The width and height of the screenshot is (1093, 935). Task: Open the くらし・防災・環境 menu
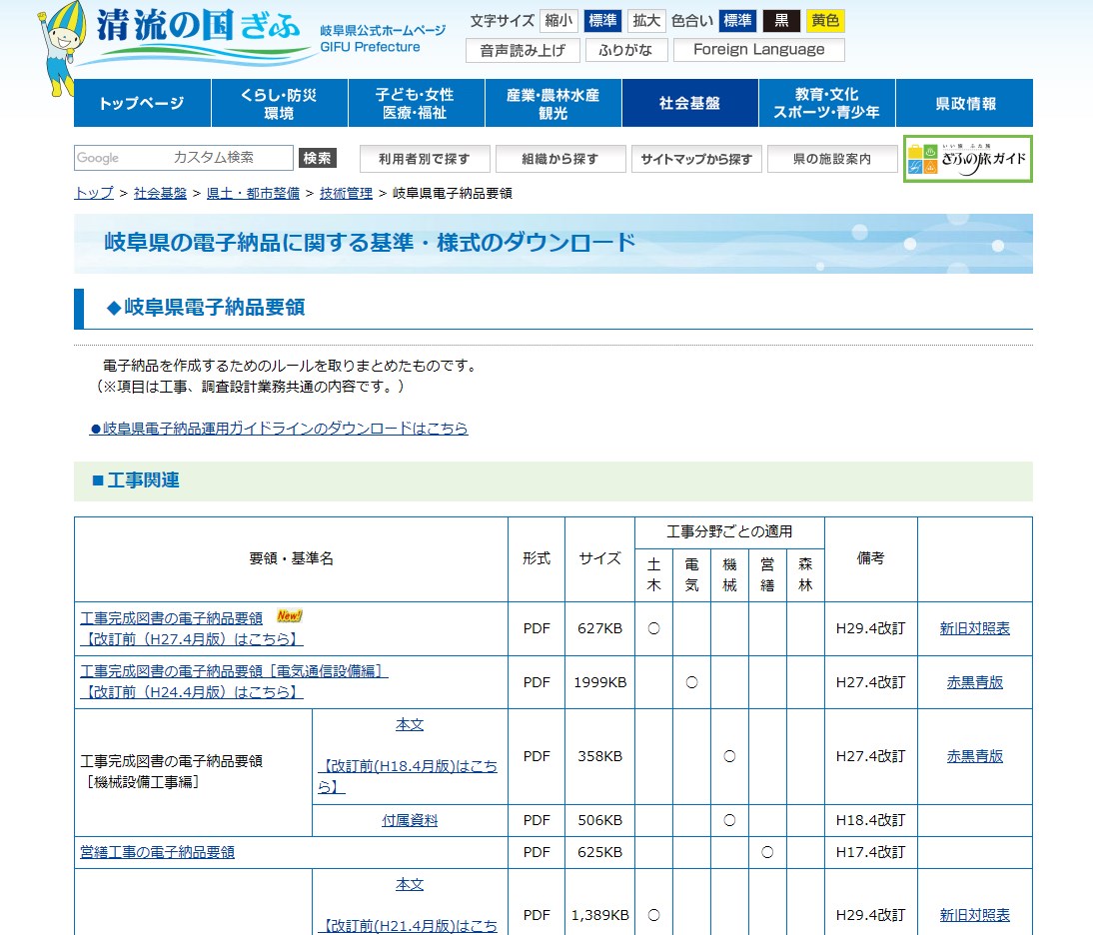pyautogui.click(x=279, y=104)
